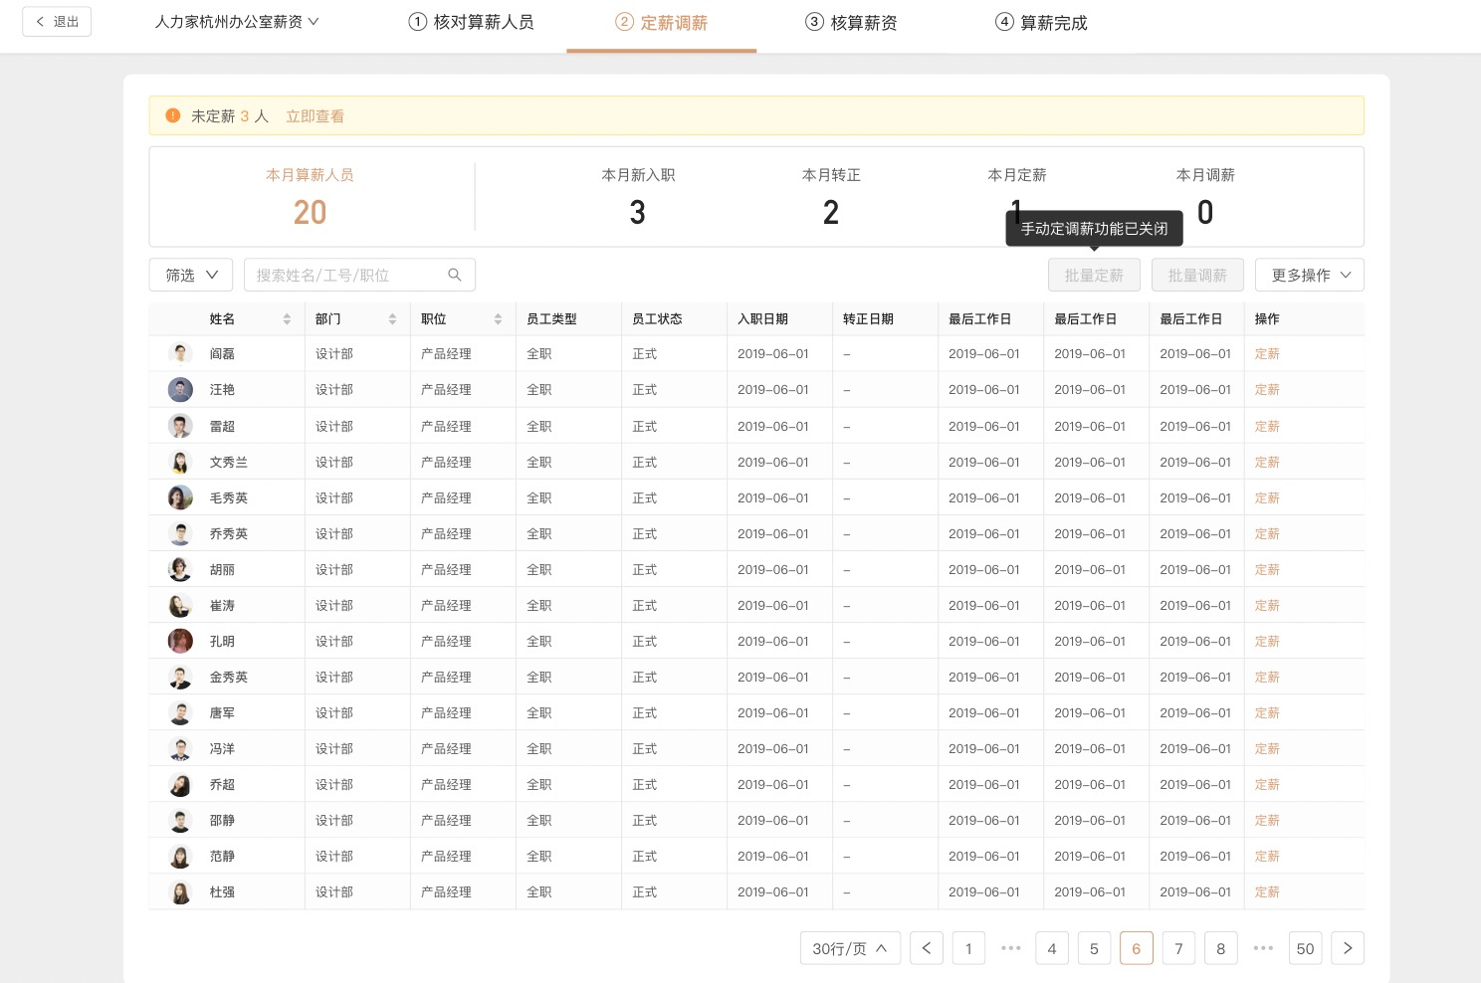The image size is (1481, 983).
Task: Go to page 8
Action: click(x=1220, y=948)
